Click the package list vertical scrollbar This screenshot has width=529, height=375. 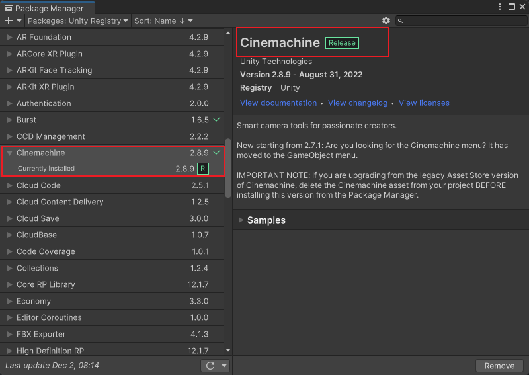point(228,167)
